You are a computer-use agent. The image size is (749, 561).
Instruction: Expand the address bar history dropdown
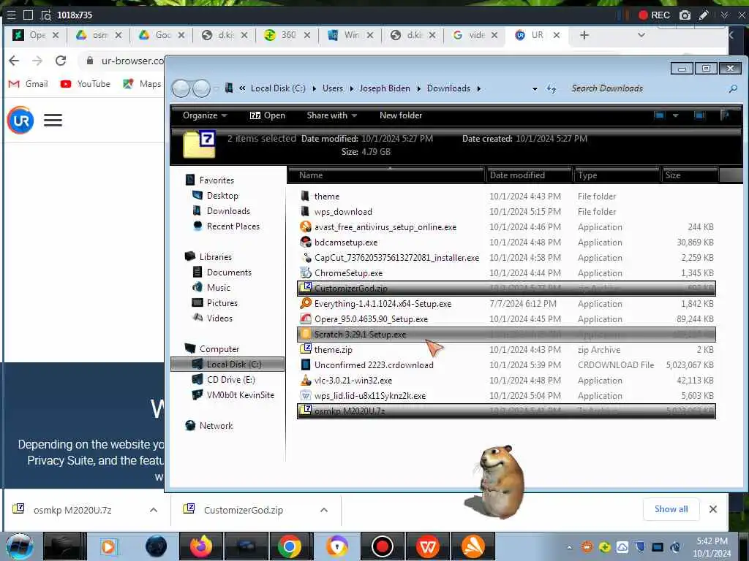[535, 88]
